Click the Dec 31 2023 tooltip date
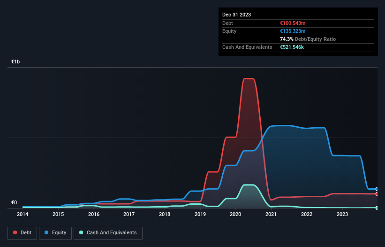The height and width of the screenshot is (247, 385). (x=236, y=15)
